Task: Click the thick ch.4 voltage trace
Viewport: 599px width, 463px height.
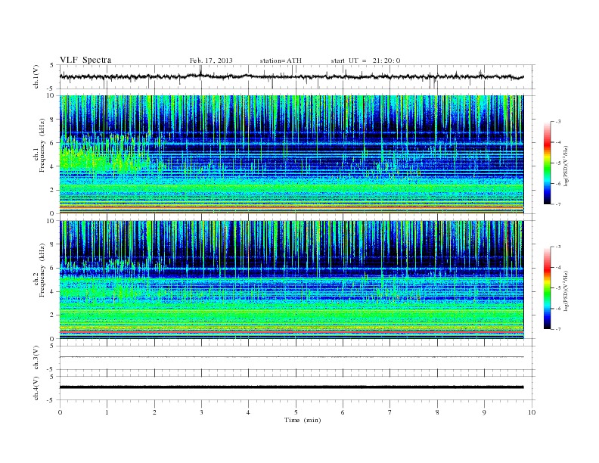Action: 291,387
